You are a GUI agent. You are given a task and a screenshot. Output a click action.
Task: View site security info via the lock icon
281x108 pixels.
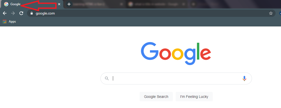pos(32,13)
